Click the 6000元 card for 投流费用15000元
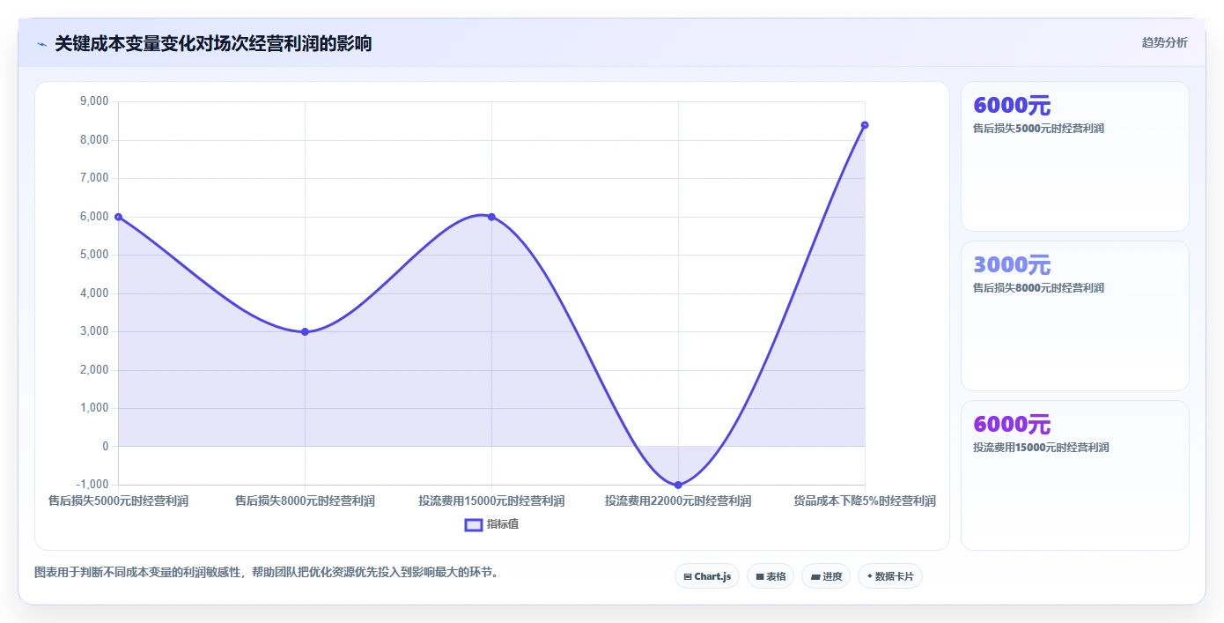This screenshot has height=623, width=1224. [x=1075, y=475]
